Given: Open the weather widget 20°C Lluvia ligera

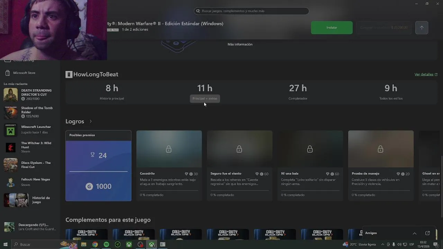Looking at the screenshot, I should coord(359,245).
